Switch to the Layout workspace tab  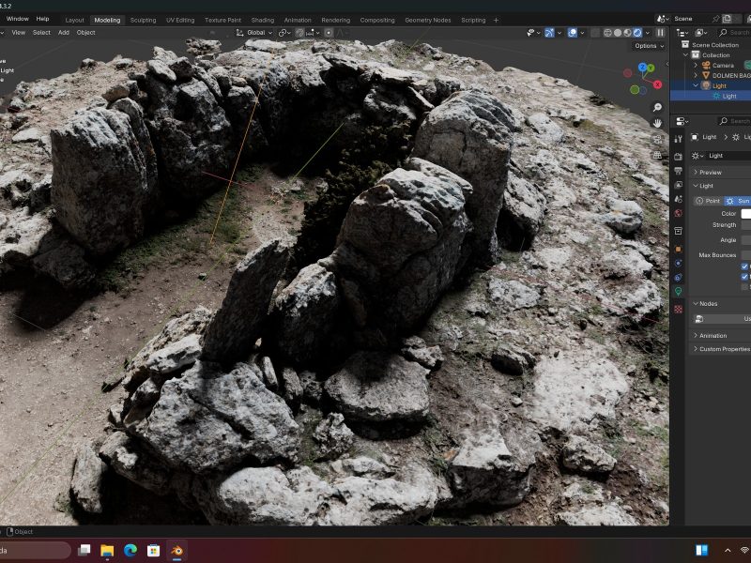coord(74,20)
